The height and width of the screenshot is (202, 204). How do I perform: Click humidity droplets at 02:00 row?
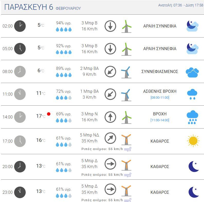(x=64, y=30)
